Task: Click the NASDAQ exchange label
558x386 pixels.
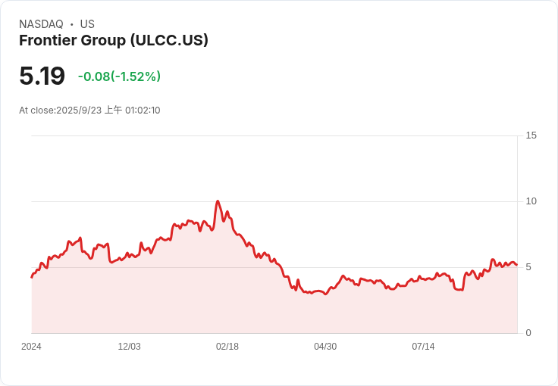Action: (41, 24)
